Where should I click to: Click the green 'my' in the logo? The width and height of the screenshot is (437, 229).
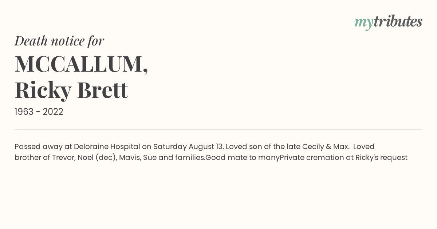pos(363,23)
